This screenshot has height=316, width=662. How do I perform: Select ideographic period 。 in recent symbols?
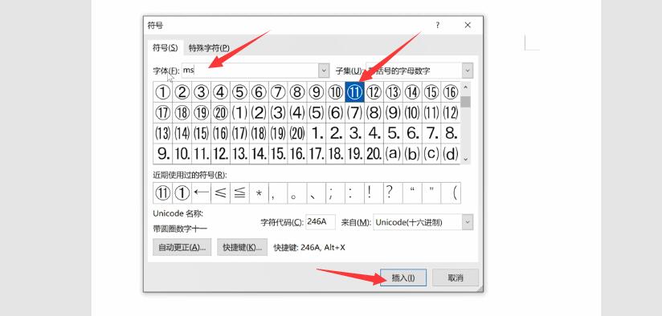click(297, 193)
